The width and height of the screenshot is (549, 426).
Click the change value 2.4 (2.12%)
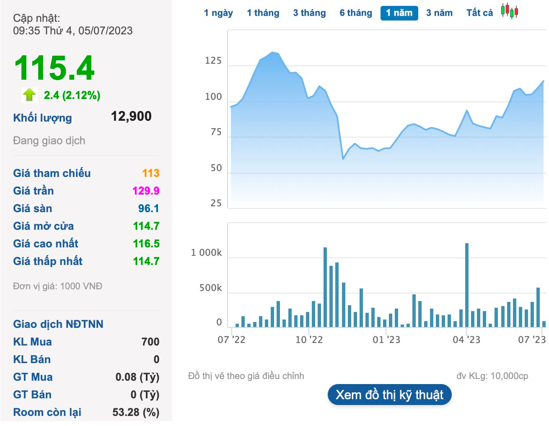coord(72,95)
